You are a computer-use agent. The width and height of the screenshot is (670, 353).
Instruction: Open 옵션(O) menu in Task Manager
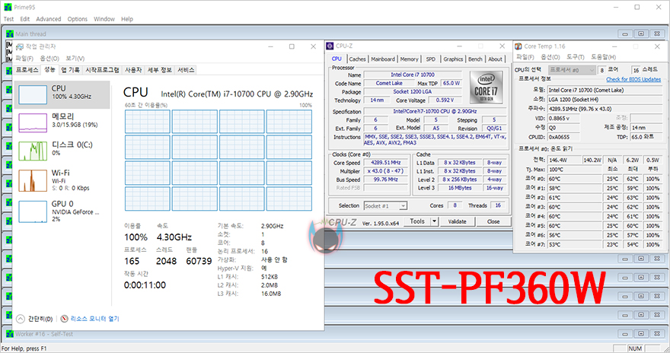(x=49, y=59)
